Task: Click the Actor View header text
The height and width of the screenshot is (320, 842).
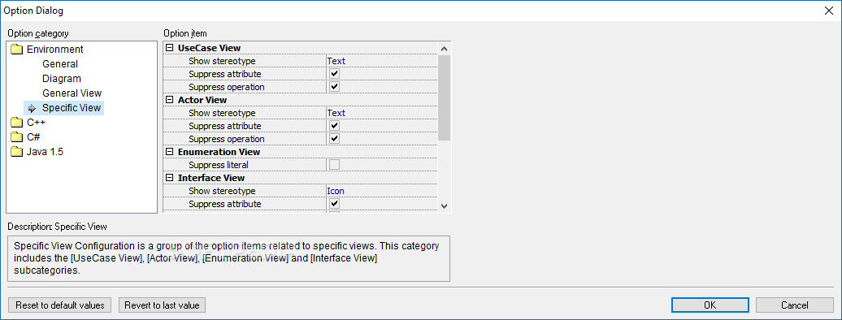Action: (202, 100)
